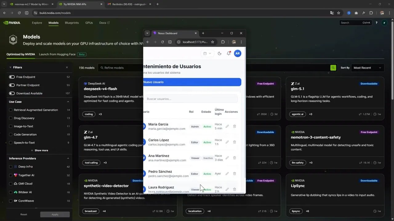This screenshot has width=394, height=221.
Task: Open notifications bell in Nexus Dashboard
Action: (x=228, y=53)
